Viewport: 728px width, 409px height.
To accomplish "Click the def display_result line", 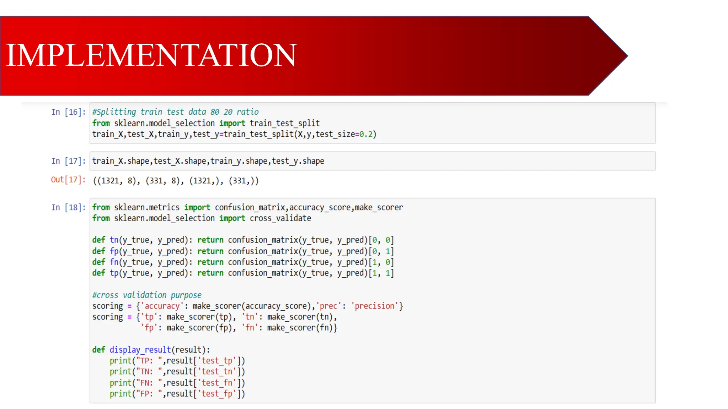I will [x=151, y=350].
